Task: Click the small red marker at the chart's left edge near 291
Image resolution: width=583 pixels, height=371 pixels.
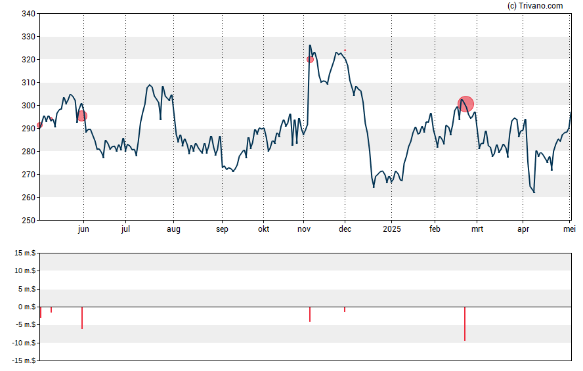Action: (40, 125)
